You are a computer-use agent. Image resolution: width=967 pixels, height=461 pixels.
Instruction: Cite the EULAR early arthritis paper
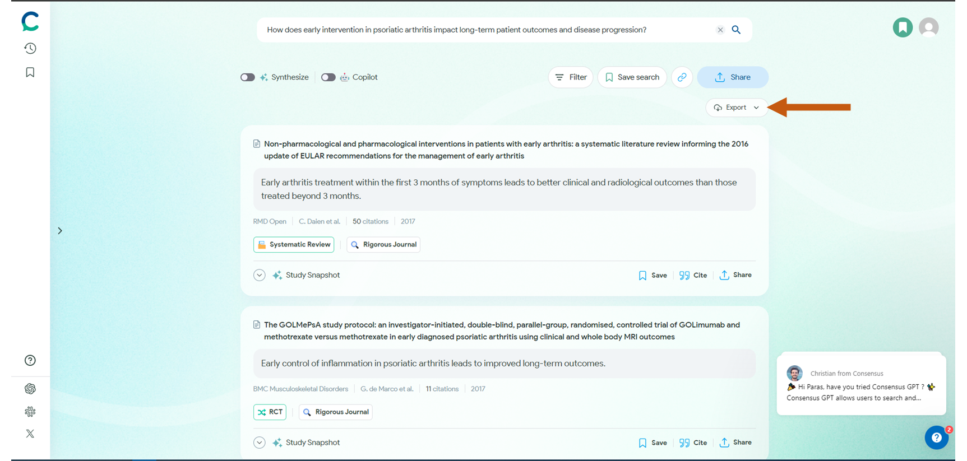(693, 275)
